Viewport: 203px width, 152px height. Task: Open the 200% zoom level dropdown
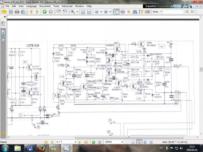coord(122,142)
